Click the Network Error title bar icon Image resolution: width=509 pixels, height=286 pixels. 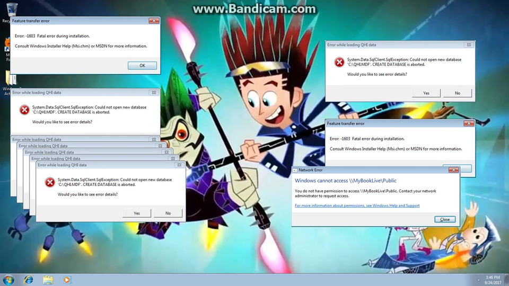pyautogui.click(x=295, y=170)
